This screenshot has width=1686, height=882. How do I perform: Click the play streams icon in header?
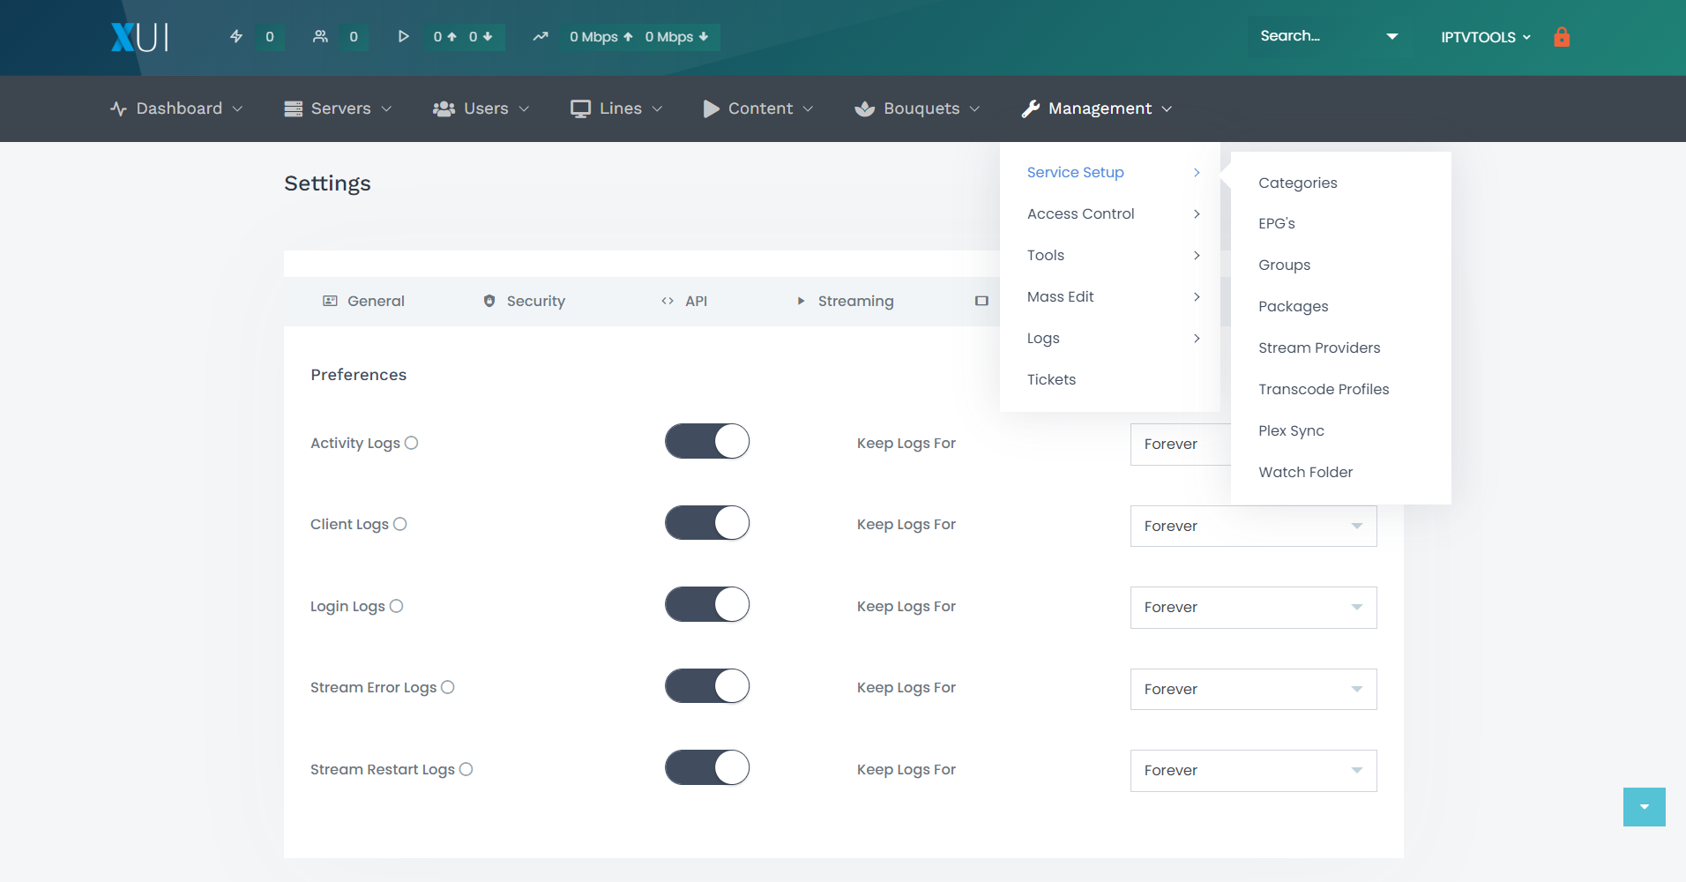(x=404, y=36)
